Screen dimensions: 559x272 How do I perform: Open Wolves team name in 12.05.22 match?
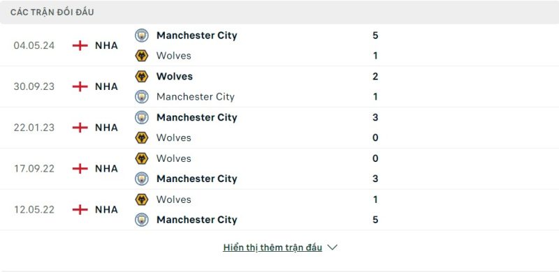pos(173,199)
